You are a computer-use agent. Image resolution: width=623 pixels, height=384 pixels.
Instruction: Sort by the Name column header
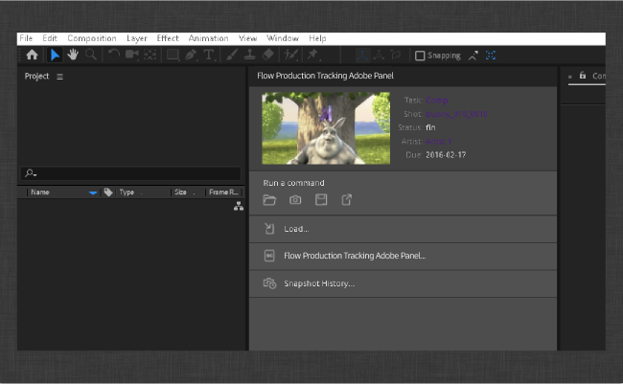tap(40, 192)
